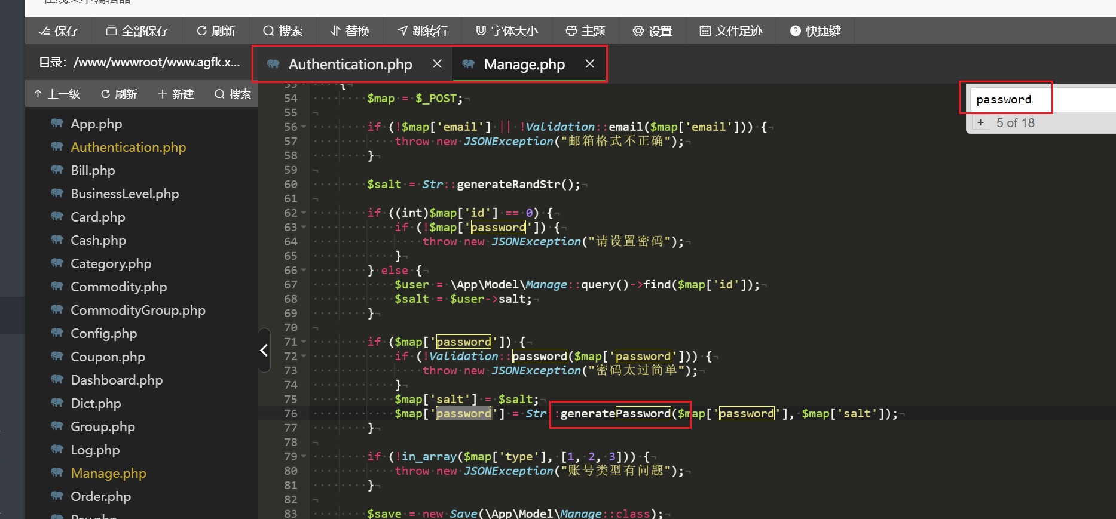The width and height of the screenshot is (1116, 519).
Task: Collapse the file sidebar with the arrow
Action: 264,350
